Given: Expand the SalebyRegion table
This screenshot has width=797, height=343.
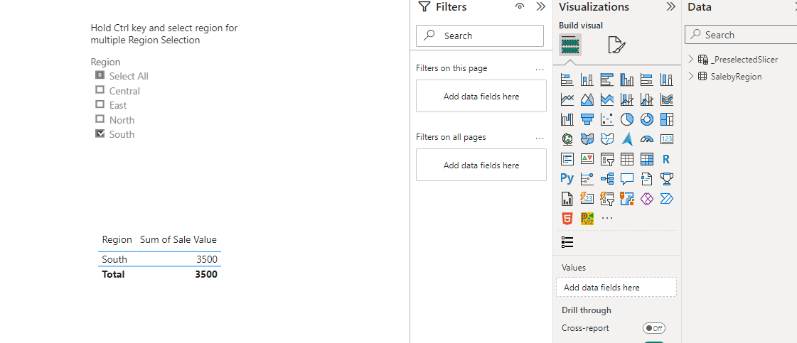Looking at the screenshot, I should point(691,76).
